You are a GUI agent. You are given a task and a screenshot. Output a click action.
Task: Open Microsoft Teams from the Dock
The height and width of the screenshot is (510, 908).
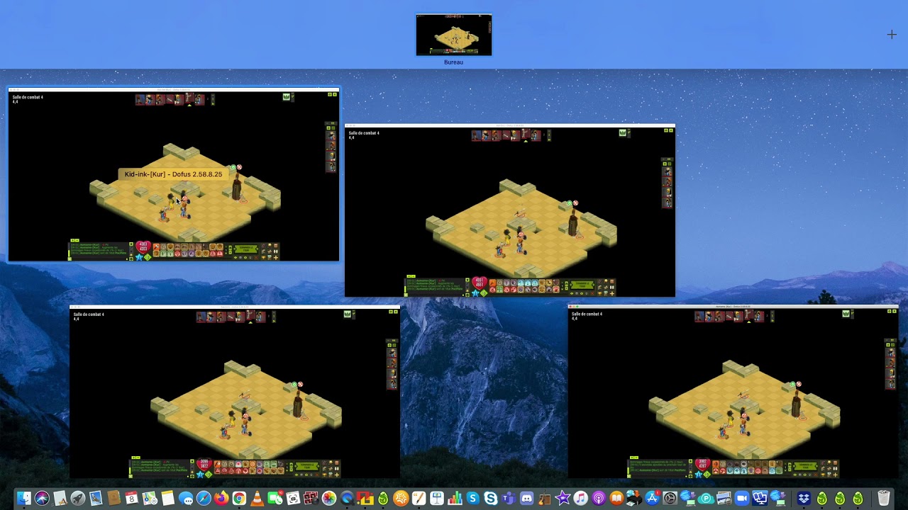509,499
